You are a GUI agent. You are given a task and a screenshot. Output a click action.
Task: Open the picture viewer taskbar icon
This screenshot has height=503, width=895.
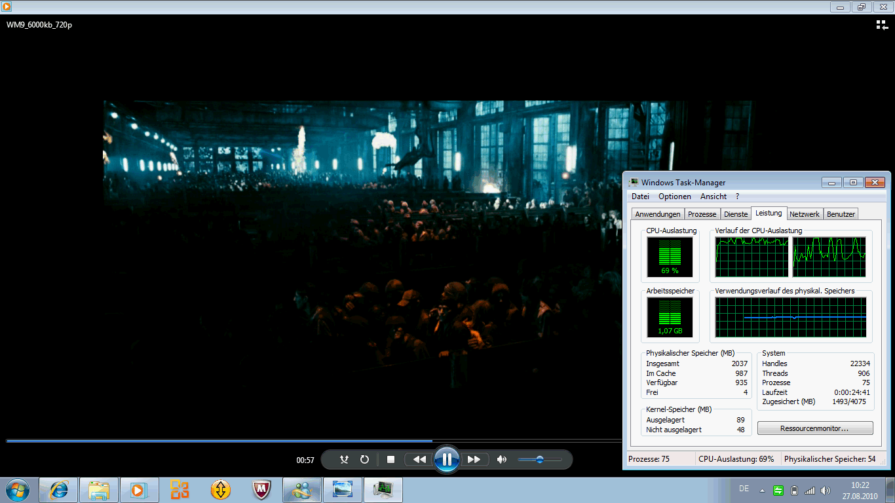343,490
